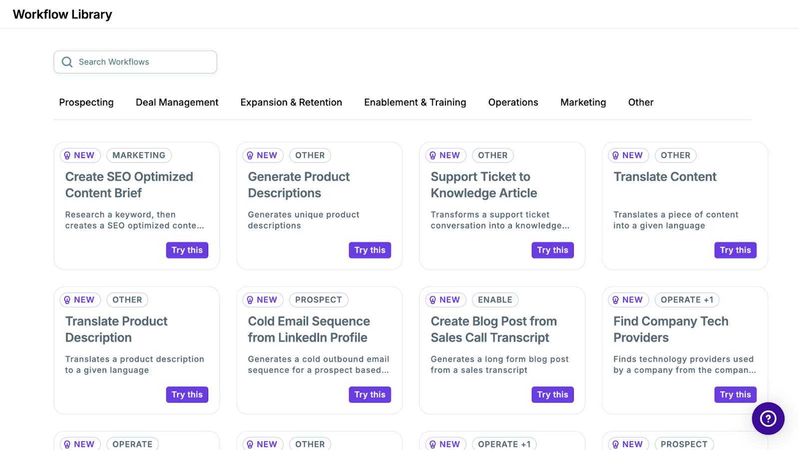Try the Create SEO Optimized Content Brief workflow
Viewport: 799px width, 450px height.
[187, 250]
